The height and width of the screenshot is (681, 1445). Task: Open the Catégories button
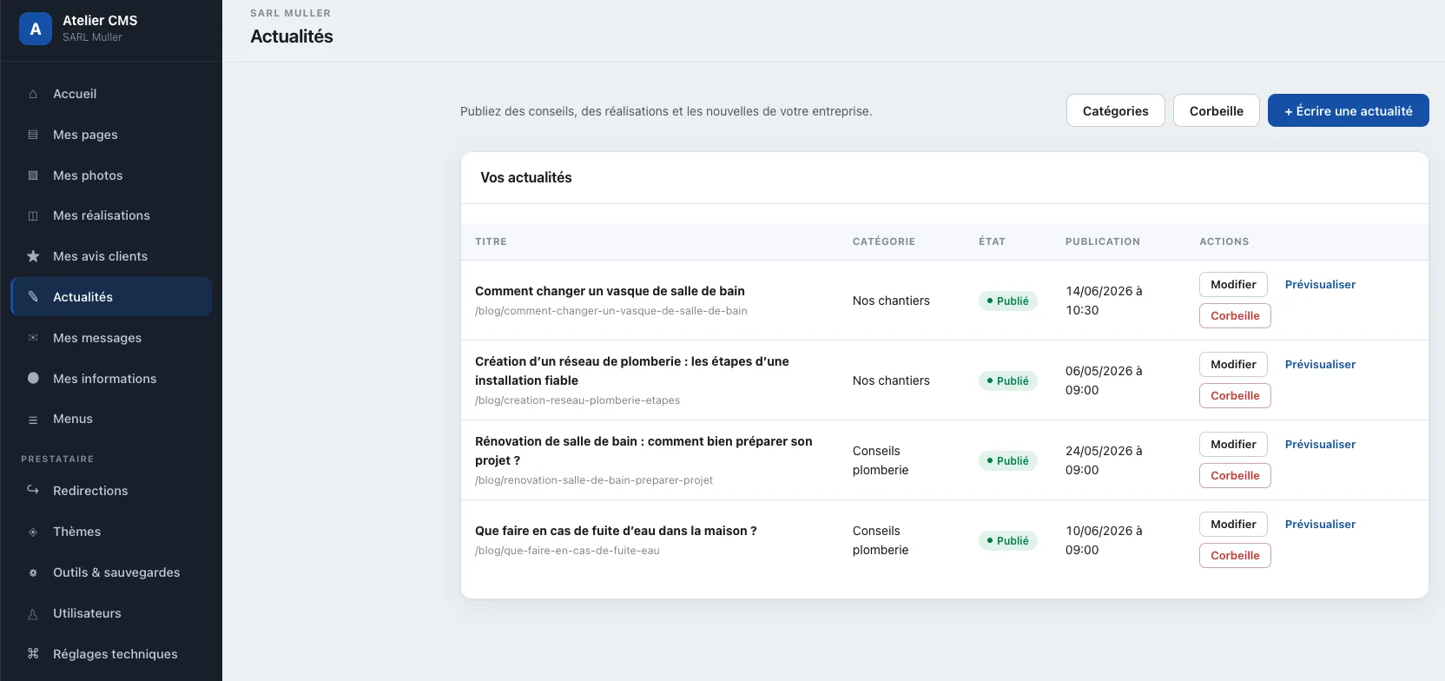click(1116, 110)
